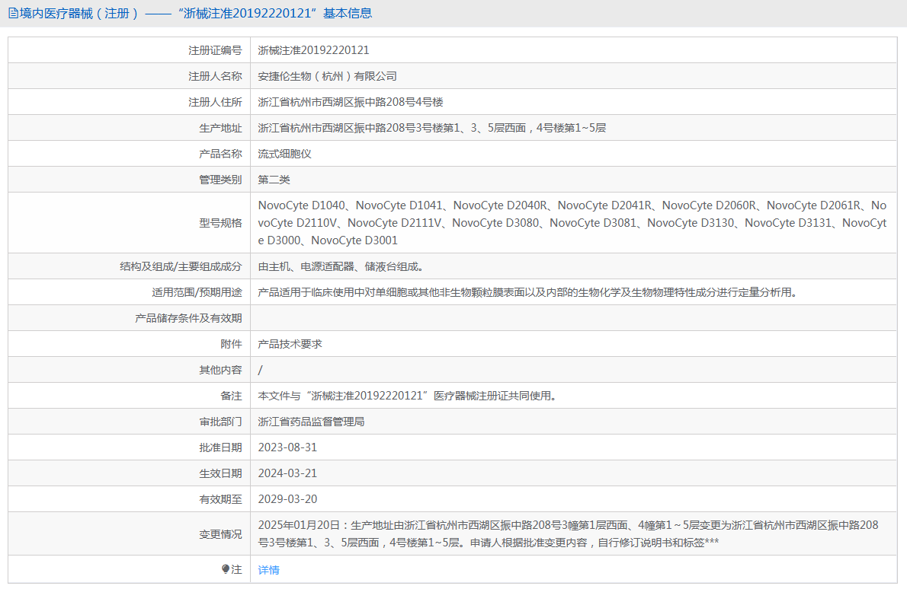Click the 生效日期 label
This screenshot has height=589, width=907.
[x=220, y=473]
